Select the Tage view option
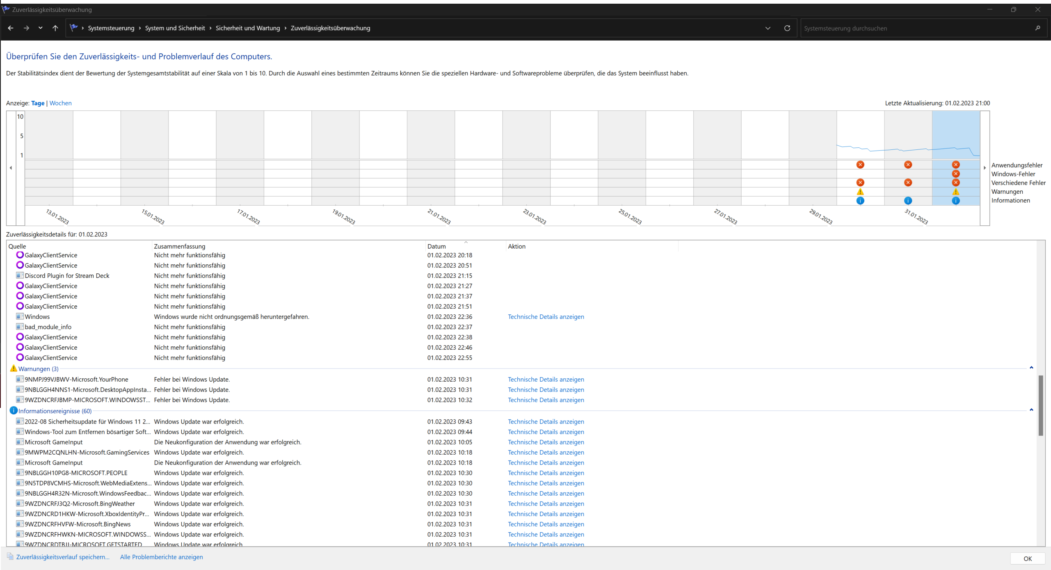Image resolution: width=1051 pixels, height=570 pixels. coord(38,103)
